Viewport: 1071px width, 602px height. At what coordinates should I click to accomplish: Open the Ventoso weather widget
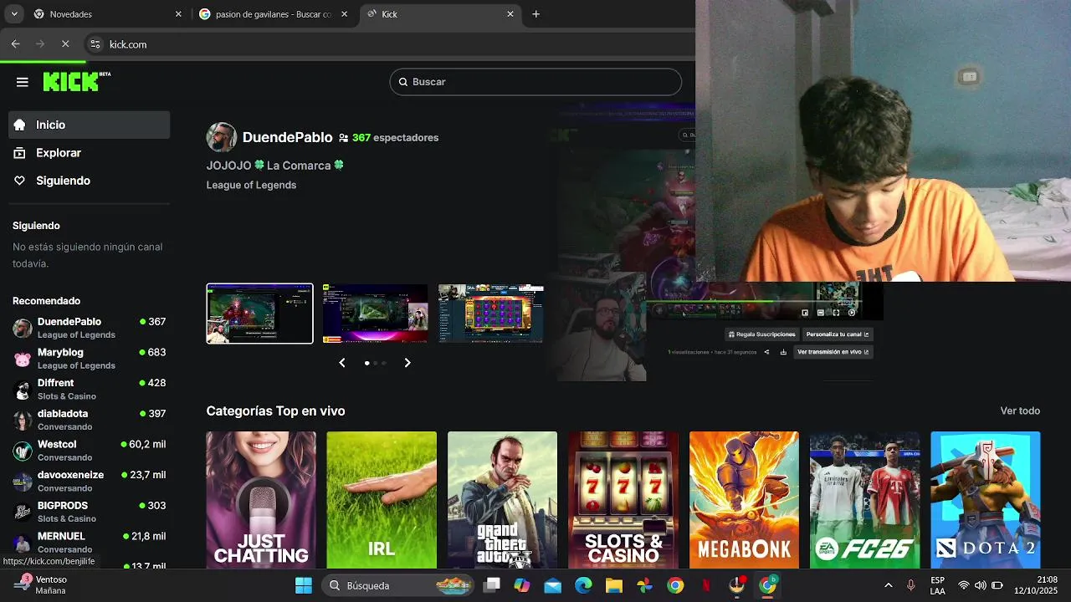point(42,585)
